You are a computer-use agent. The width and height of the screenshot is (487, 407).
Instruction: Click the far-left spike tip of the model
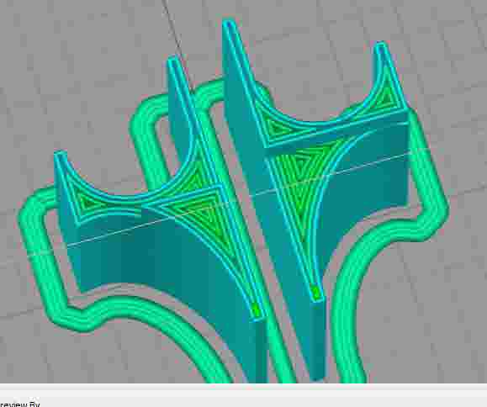click(x=61, y=154)
